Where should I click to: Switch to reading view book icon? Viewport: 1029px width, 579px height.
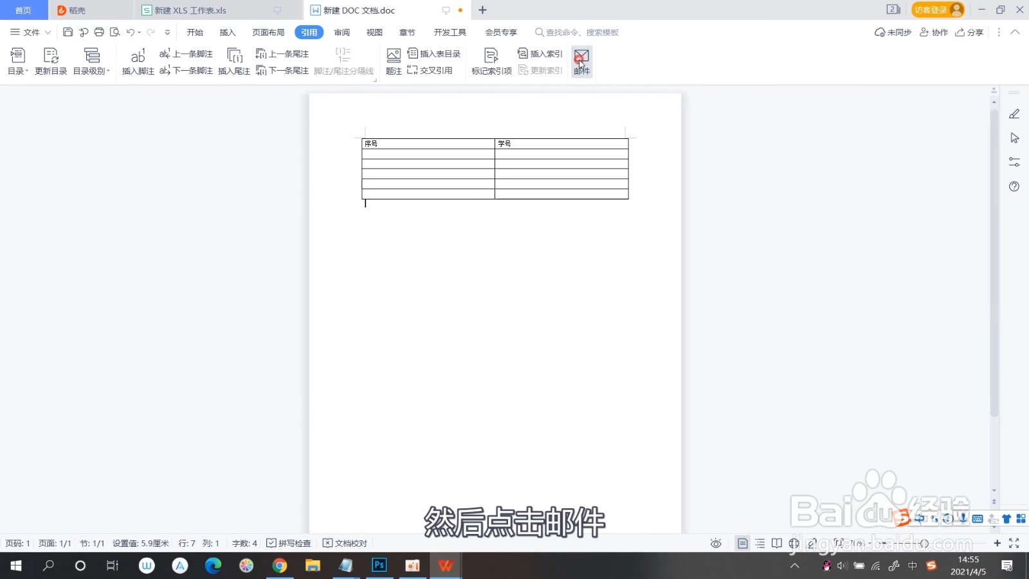click(x=777, y=544)
